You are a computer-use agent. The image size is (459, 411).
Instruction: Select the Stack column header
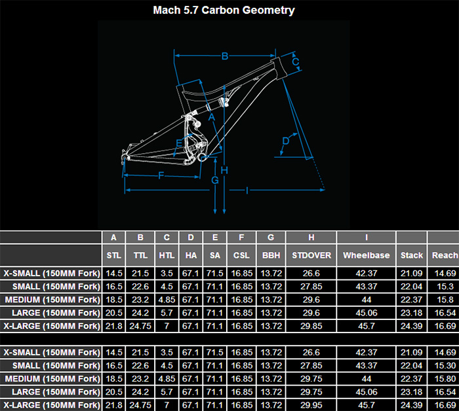412,255
